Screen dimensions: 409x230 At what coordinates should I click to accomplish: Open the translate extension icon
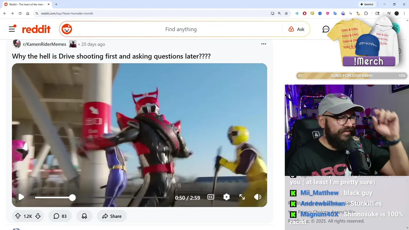(x=335, y=13)
